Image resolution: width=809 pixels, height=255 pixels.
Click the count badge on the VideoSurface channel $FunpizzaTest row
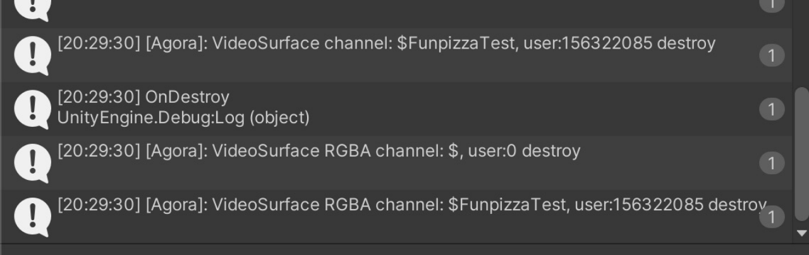coord(771,56)
